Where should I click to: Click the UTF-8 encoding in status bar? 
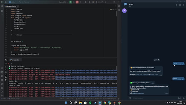pos(72,99)
